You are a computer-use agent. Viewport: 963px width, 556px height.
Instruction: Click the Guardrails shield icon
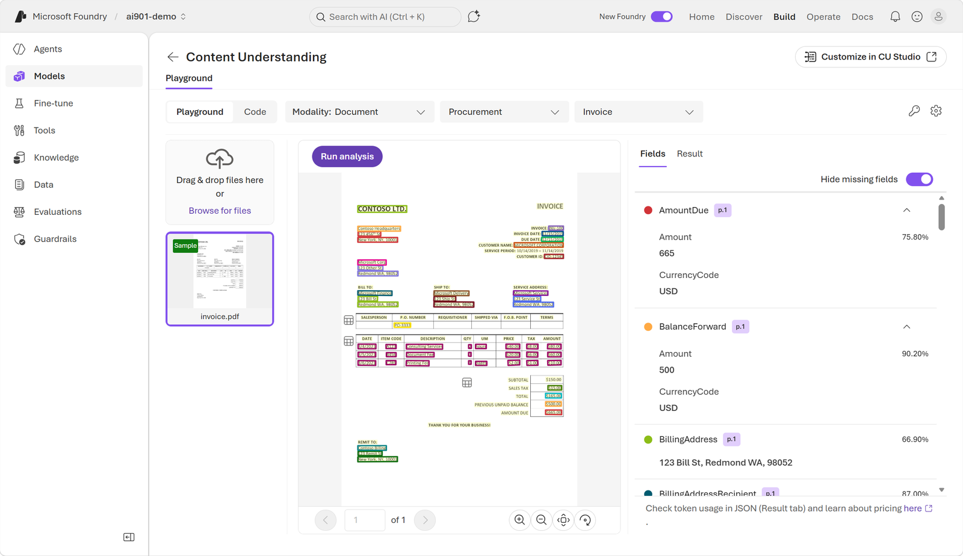[x=19, y=239]
